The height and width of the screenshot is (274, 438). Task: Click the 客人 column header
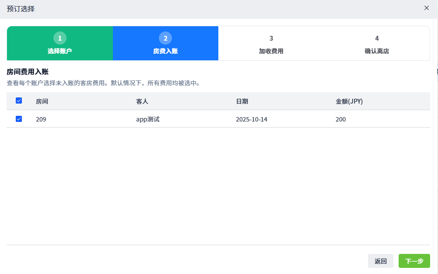tap(142, 101)
